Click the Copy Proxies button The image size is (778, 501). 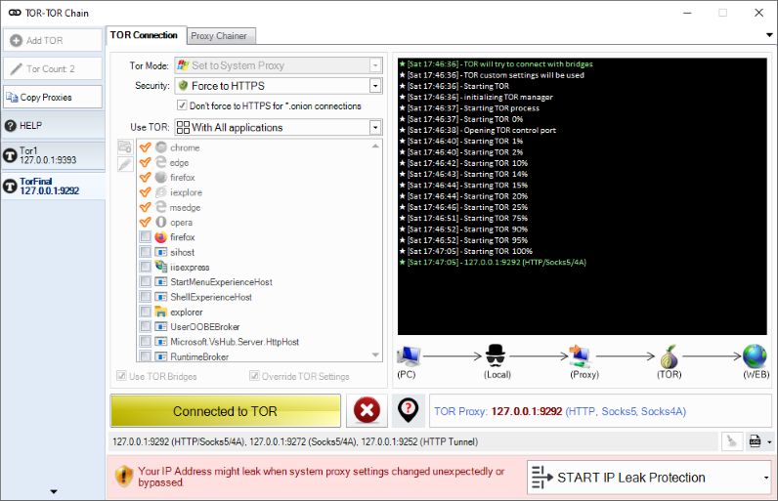pos(53,97)
